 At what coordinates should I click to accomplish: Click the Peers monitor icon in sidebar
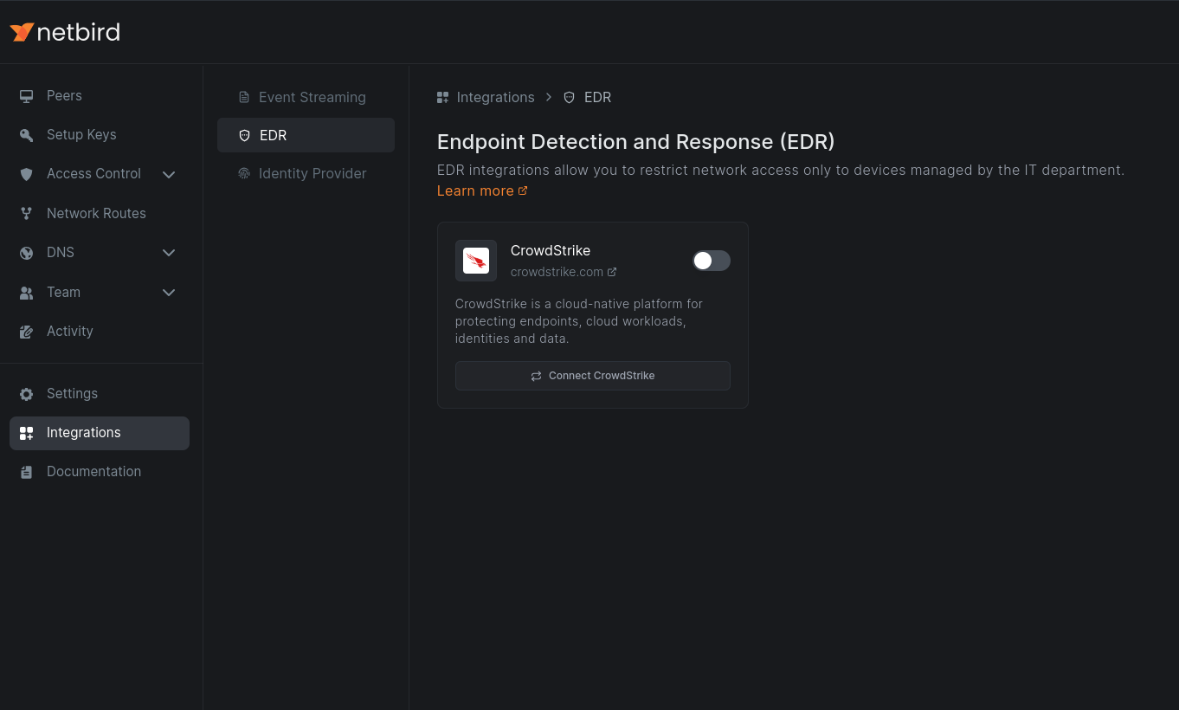26,96
